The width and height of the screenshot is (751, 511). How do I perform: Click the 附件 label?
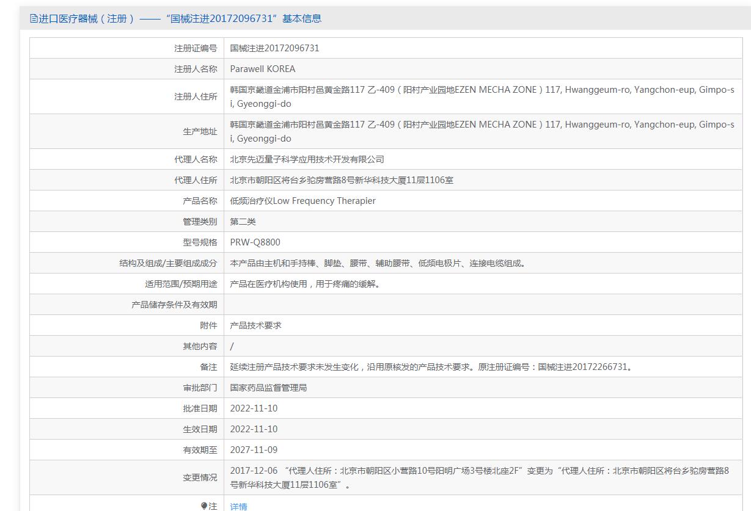[208, 325]
